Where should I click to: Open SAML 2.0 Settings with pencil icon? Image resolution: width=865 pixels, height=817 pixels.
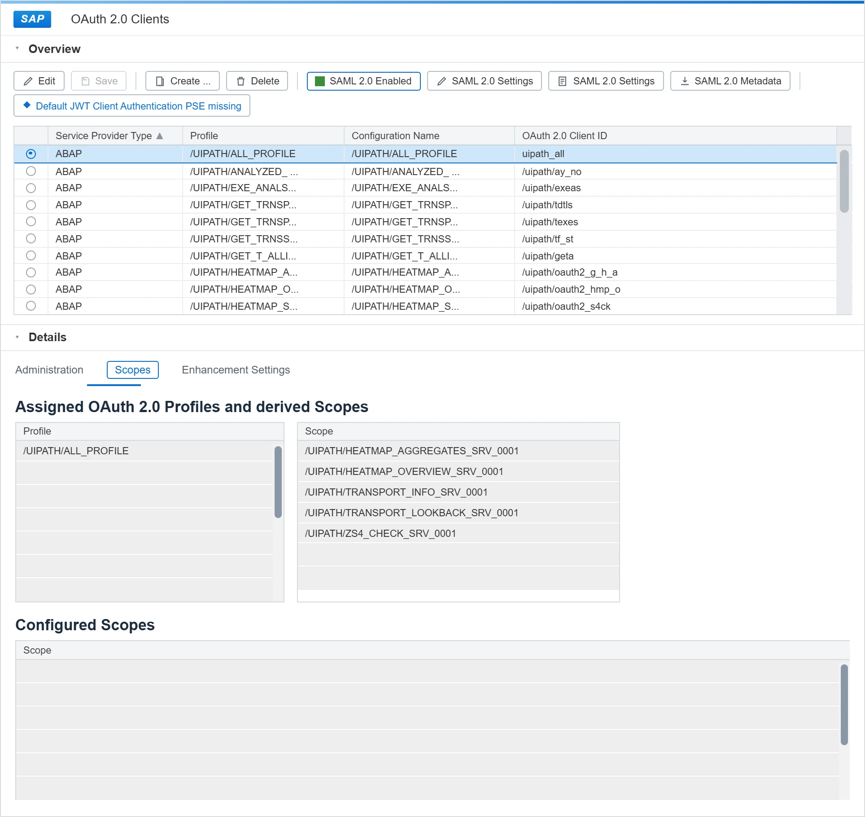[485, 81]
